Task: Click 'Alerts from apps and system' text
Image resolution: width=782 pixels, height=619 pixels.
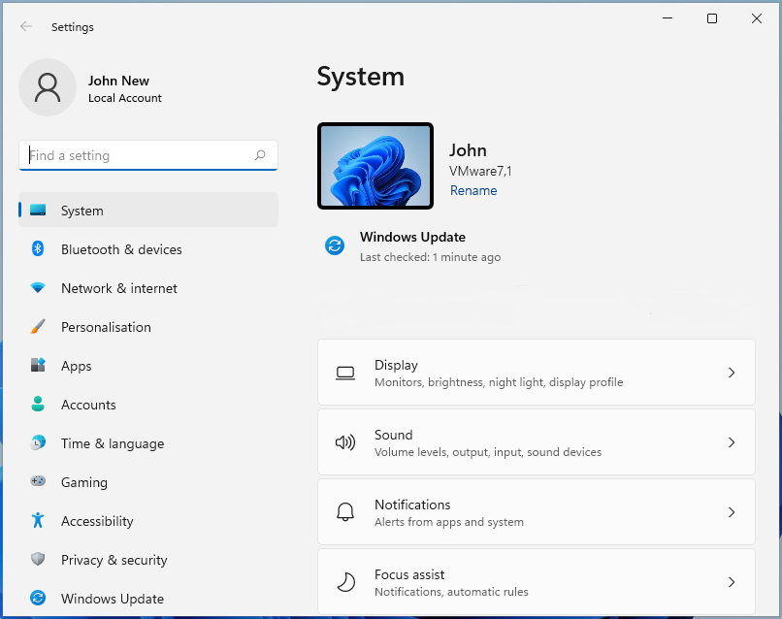Action: 449,522
